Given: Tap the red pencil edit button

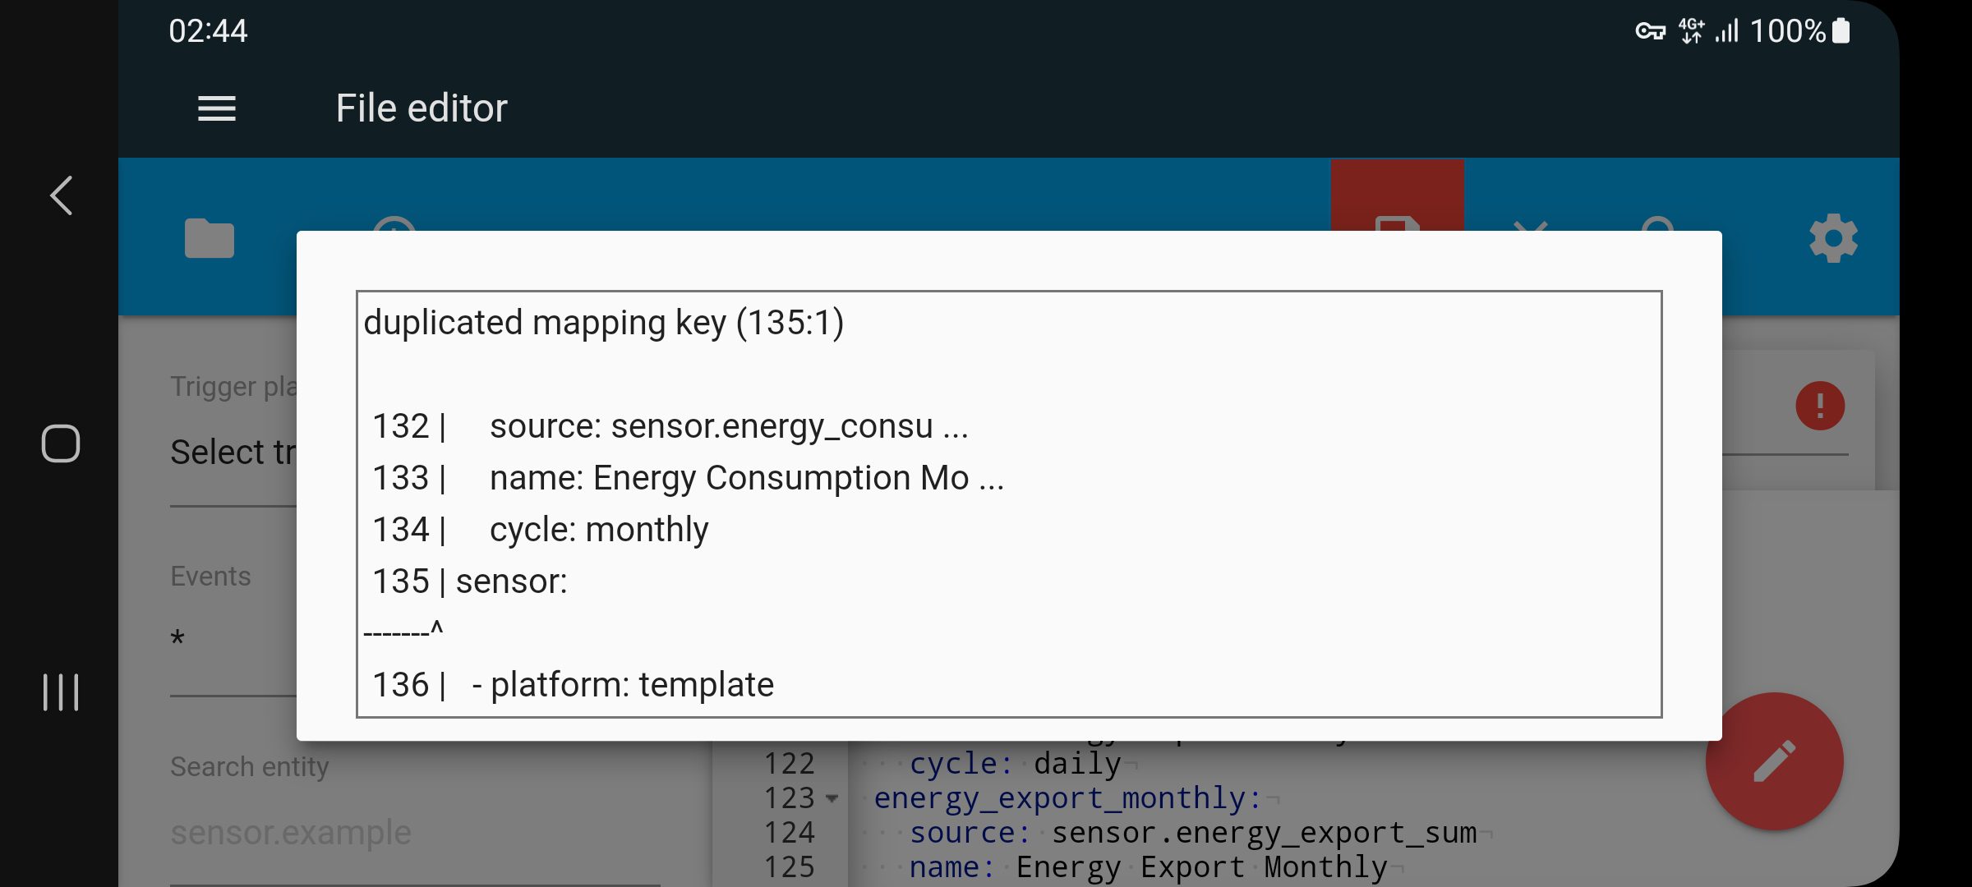Looking at the screenshot, I should click(x=1774, y=761).
